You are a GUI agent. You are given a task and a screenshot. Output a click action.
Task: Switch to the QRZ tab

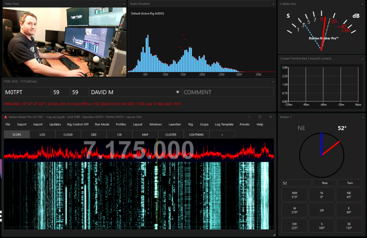click(94, 135)
